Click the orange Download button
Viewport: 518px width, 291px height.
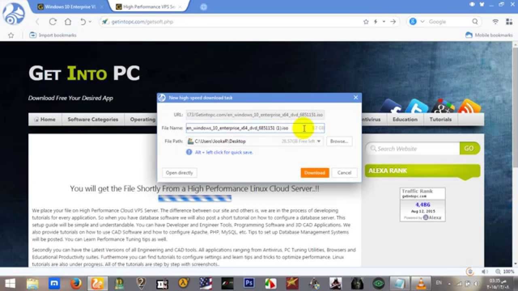coord(314,173)
